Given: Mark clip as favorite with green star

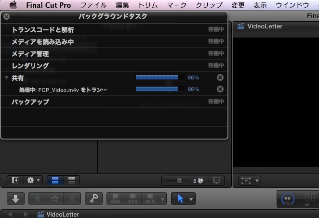Looking at the screenshot, I should point(37,198).
